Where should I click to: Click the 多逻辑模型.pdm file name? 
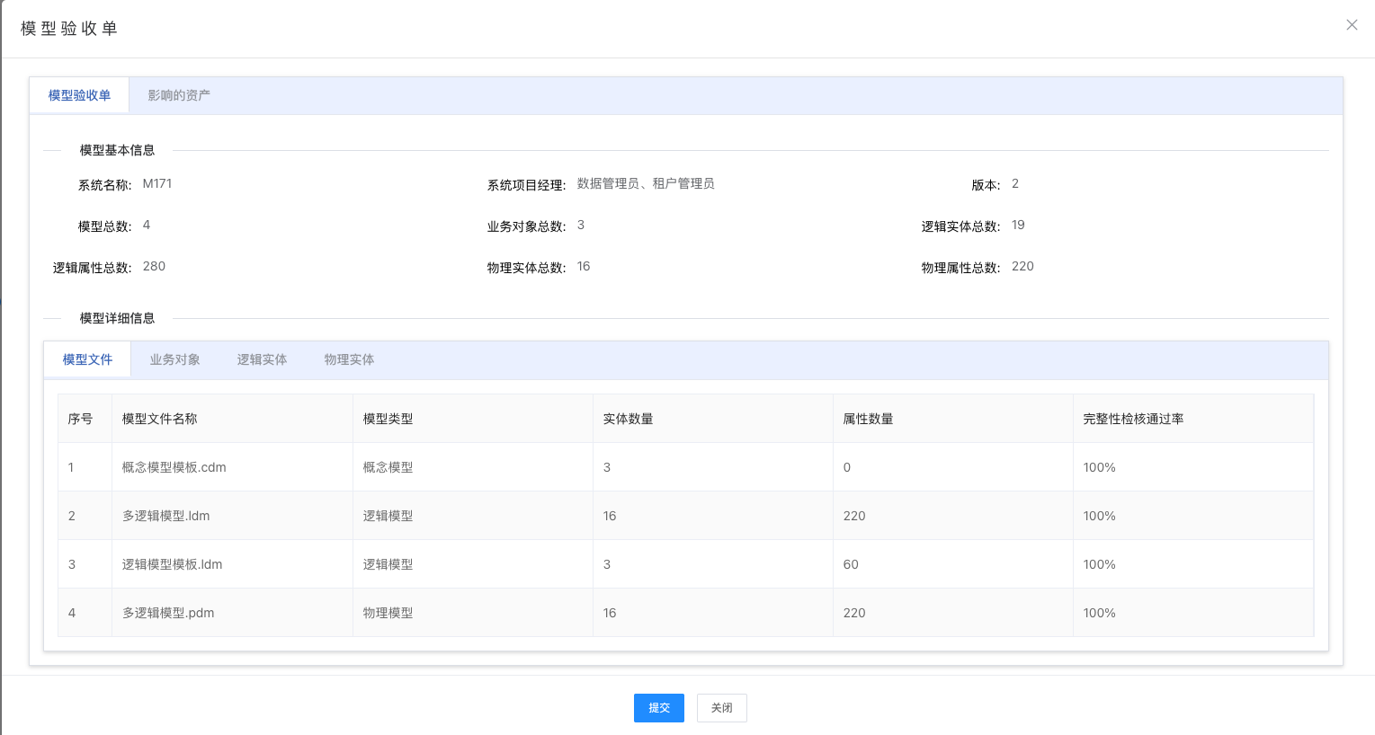click(x=169, y=613)
